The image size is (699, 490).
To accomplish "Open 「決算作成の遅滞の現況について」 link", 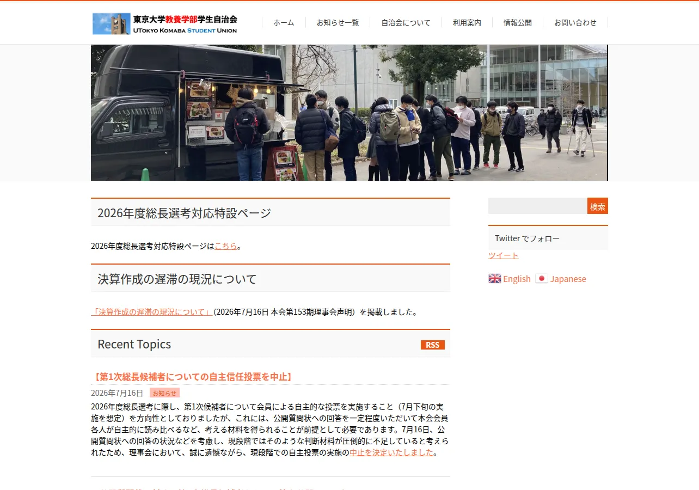I will (152, 312).
